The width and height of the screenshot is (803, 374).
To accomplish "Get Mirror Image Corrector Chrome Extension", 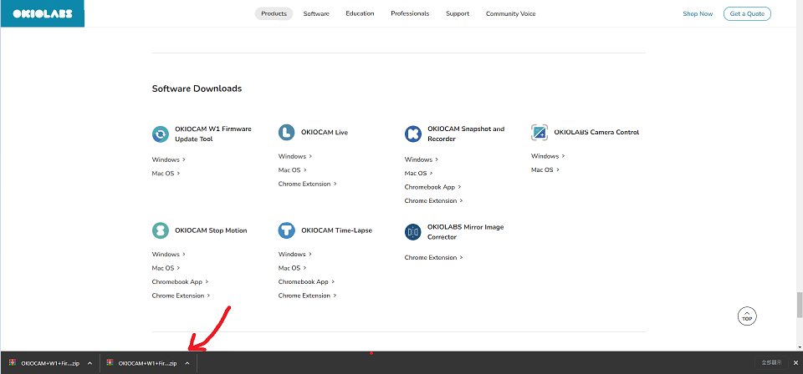I will pos(434,257).
